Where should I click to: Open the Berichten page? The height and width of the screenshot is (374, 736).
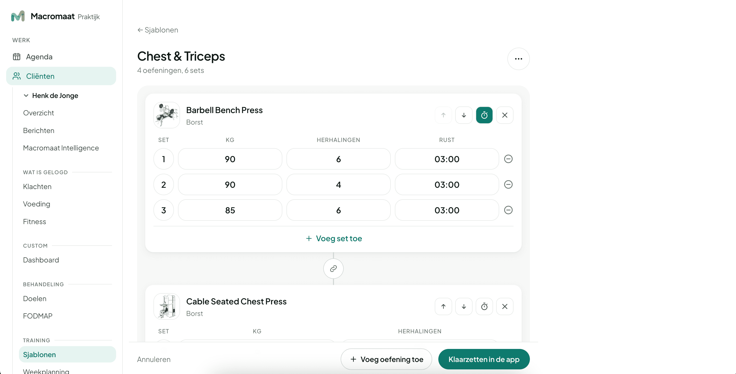pyautogui.click(x=39, y=130)
